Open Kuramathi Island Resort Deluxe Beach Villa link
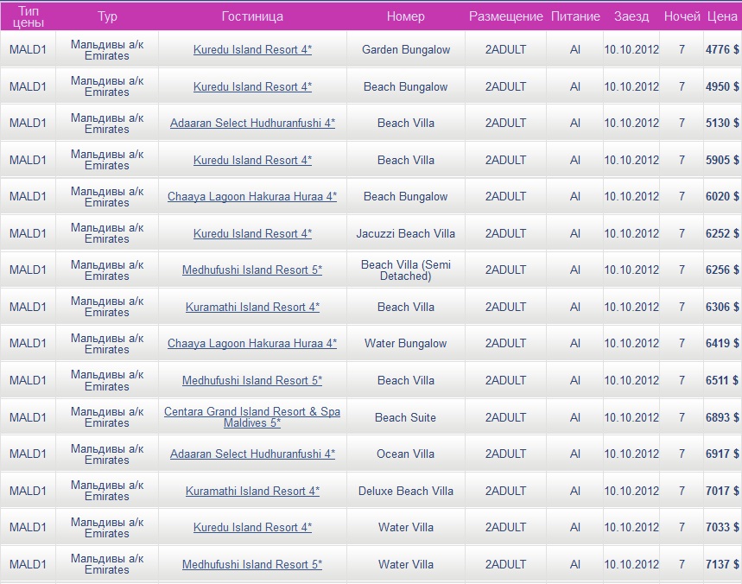742x584 pixels. click(x=252, y=491)
